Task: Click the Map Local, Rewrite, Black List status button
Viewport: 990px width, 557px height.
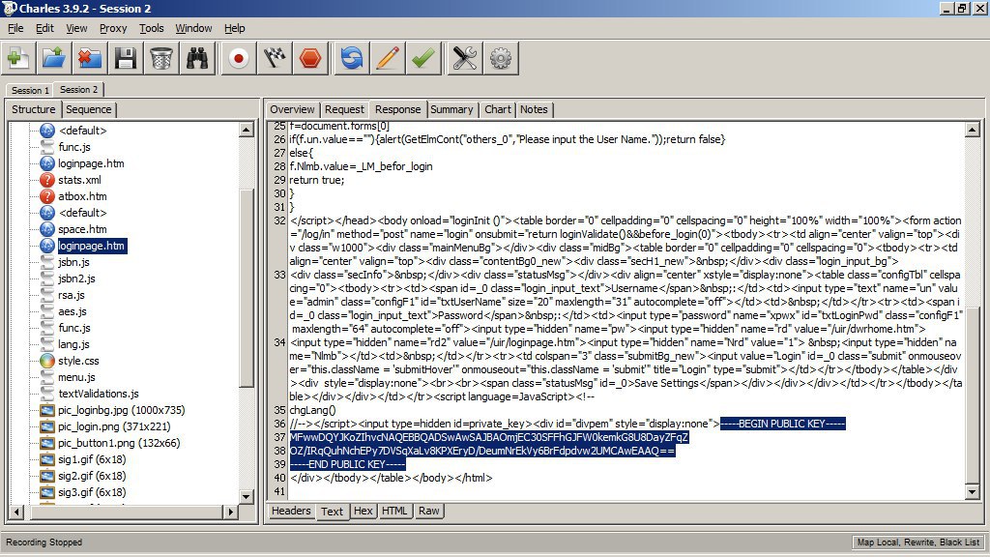Action: click(x=918, y=542)
